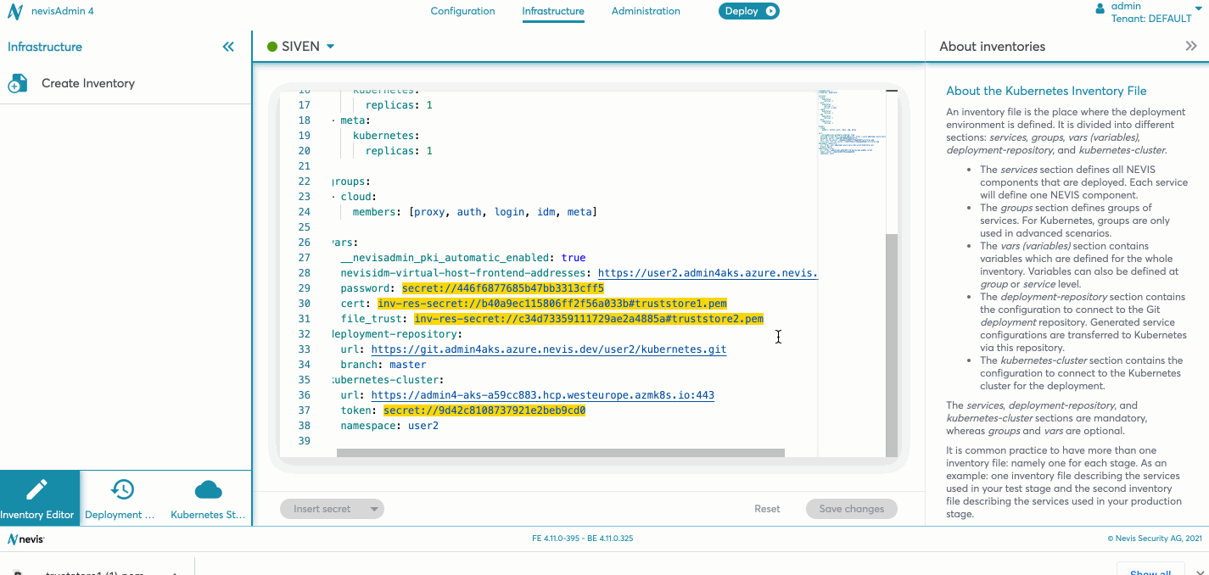Click the pencil Inventory Editor icon

36,489
